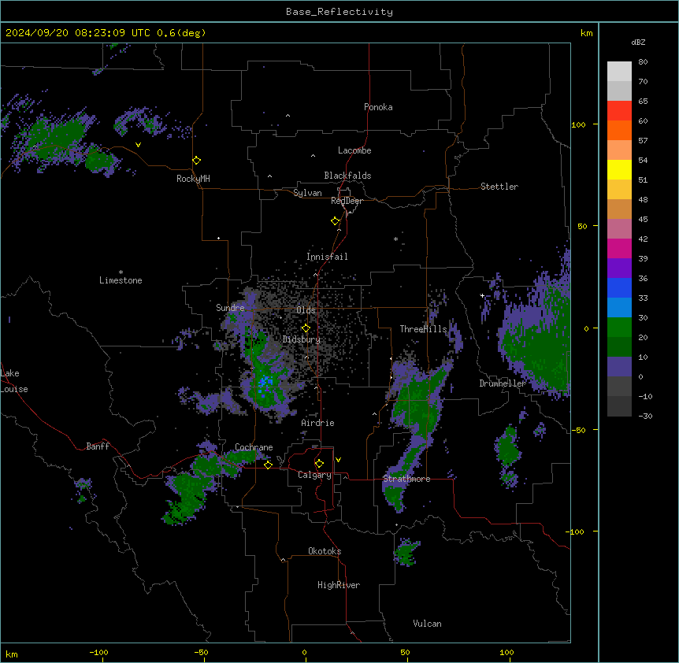
Task: Pick the slate purple 10-0 dBZ swatch
Action: coord(619,367)
